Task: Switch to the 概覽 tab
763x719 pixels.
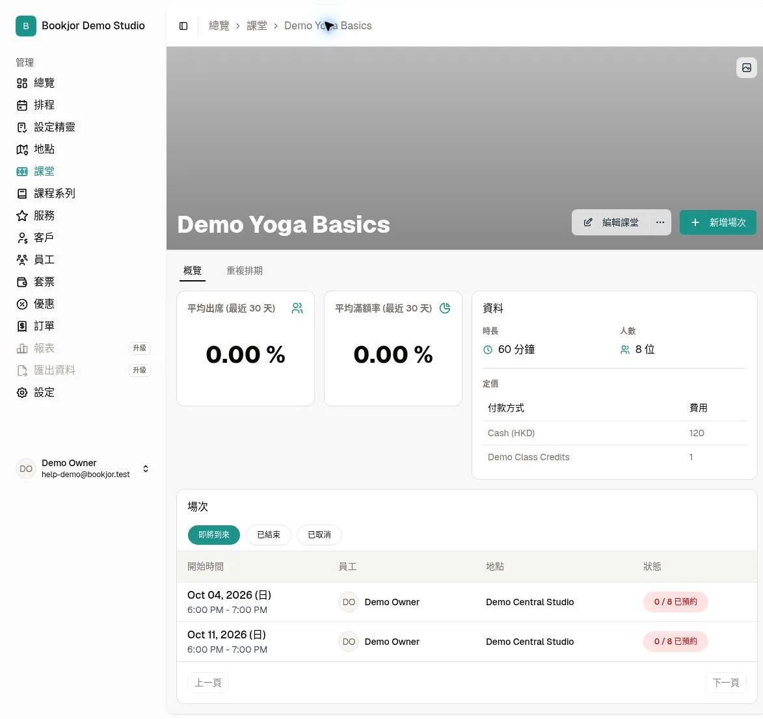Action: click(x=192, y=270)
